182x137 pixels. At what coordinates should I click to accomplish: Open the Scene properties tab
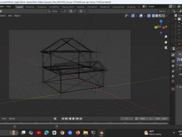tap(173, 76)
